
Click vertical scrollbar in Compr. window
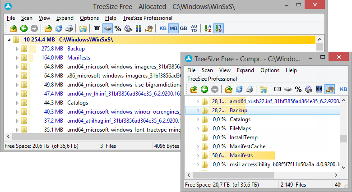[x=344, y=135]
